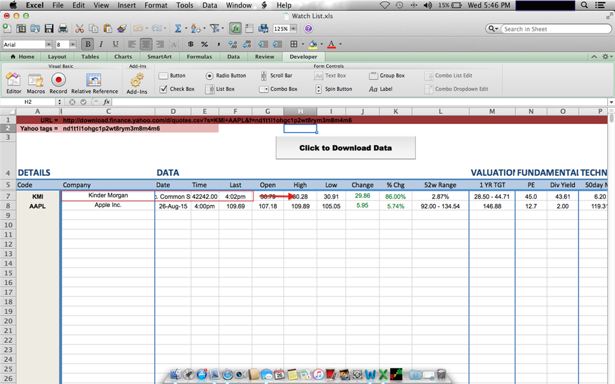615x384 pixels.
Task: Apply yellow fill color bucket
Action: click(x=312, y=44)
